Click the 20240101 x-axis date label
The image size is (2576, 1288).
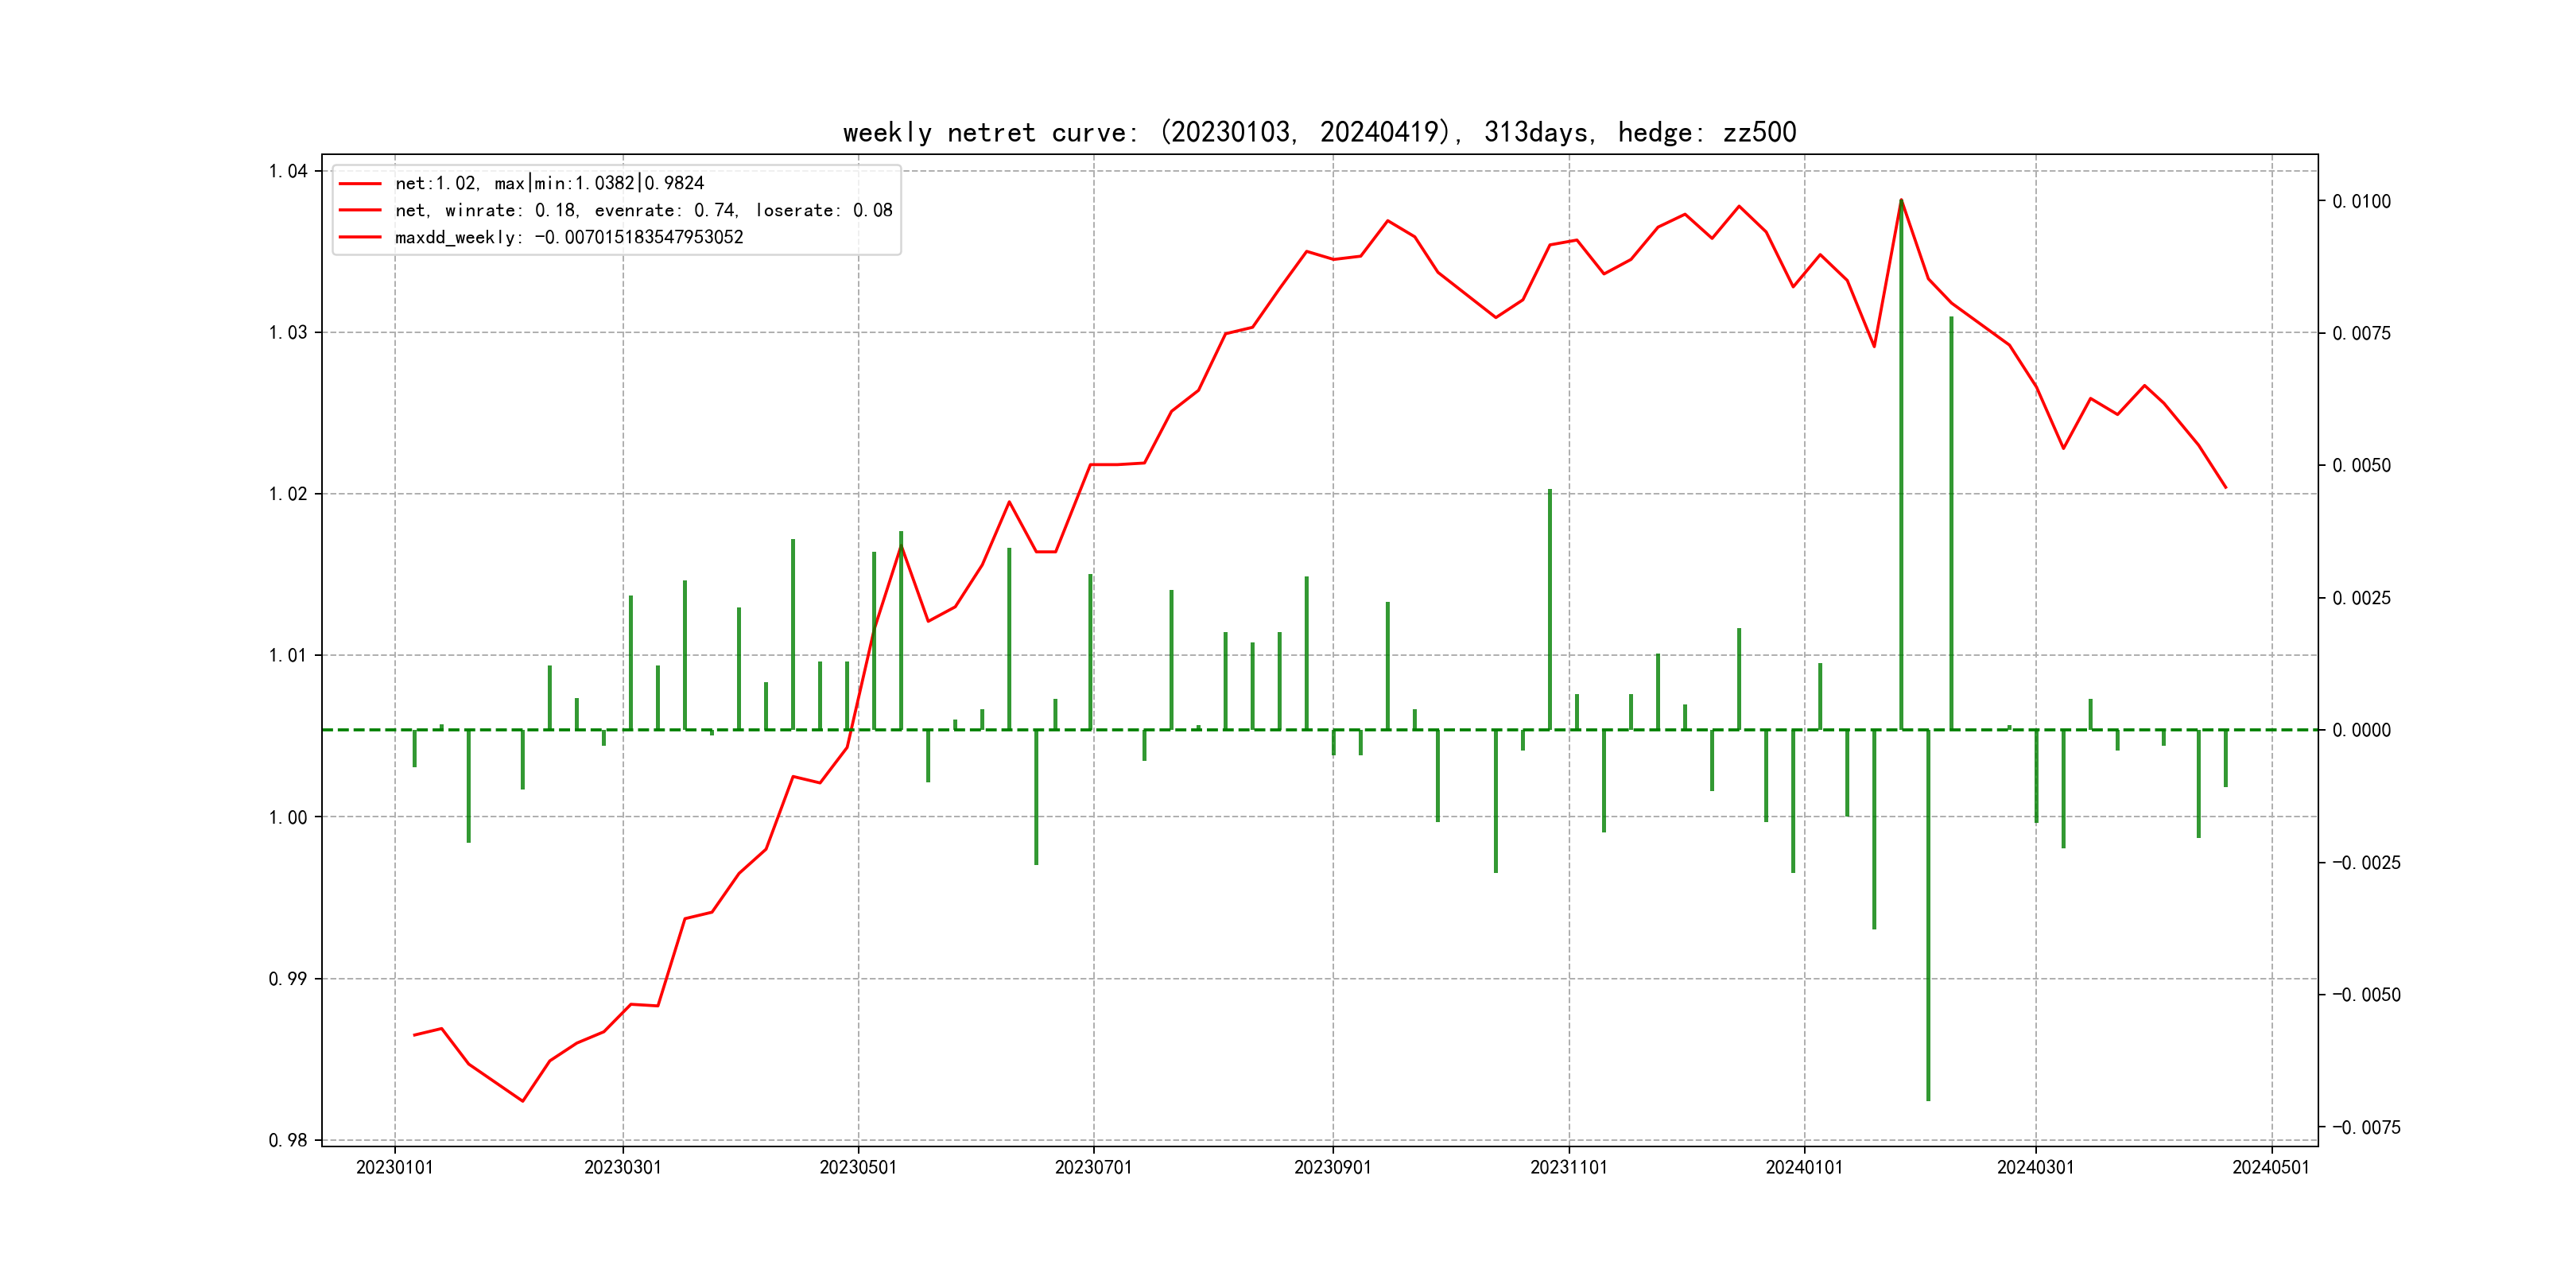pos(1804,1167)
